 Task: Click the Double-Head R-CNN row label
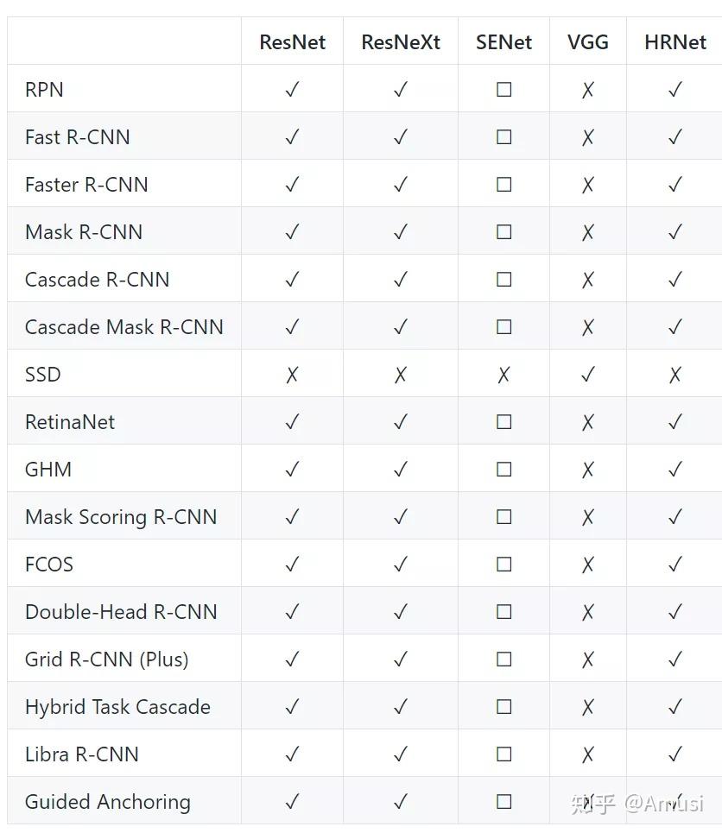click(x=121, y=612)
